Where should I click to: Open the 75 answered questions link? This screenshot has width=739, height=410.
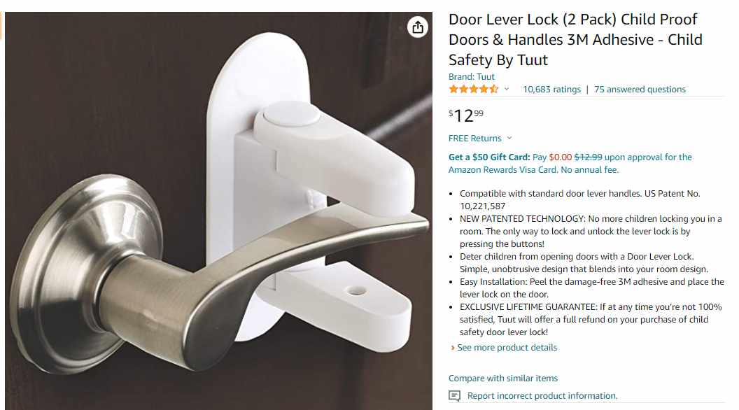pyautogui.click(x=640, y=89)
